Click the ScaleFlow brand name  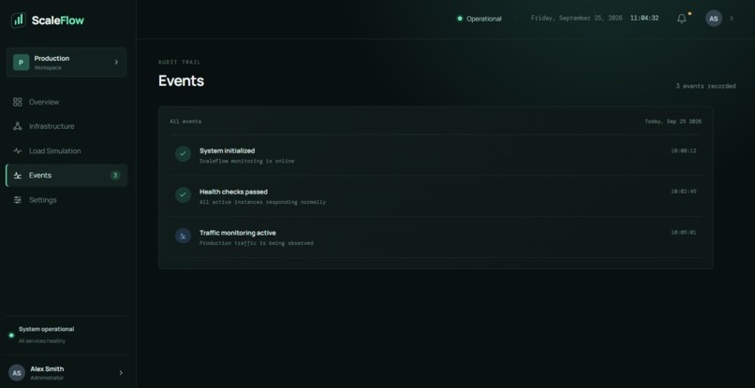[58, 21]
